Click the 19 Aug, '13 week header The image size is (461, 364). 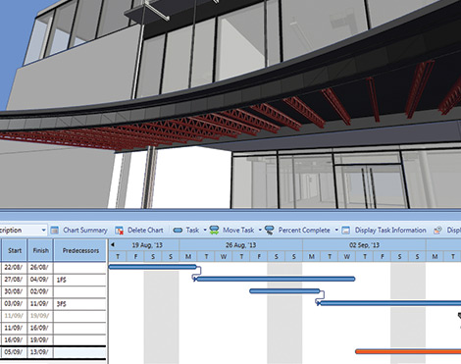pos(147,245)
